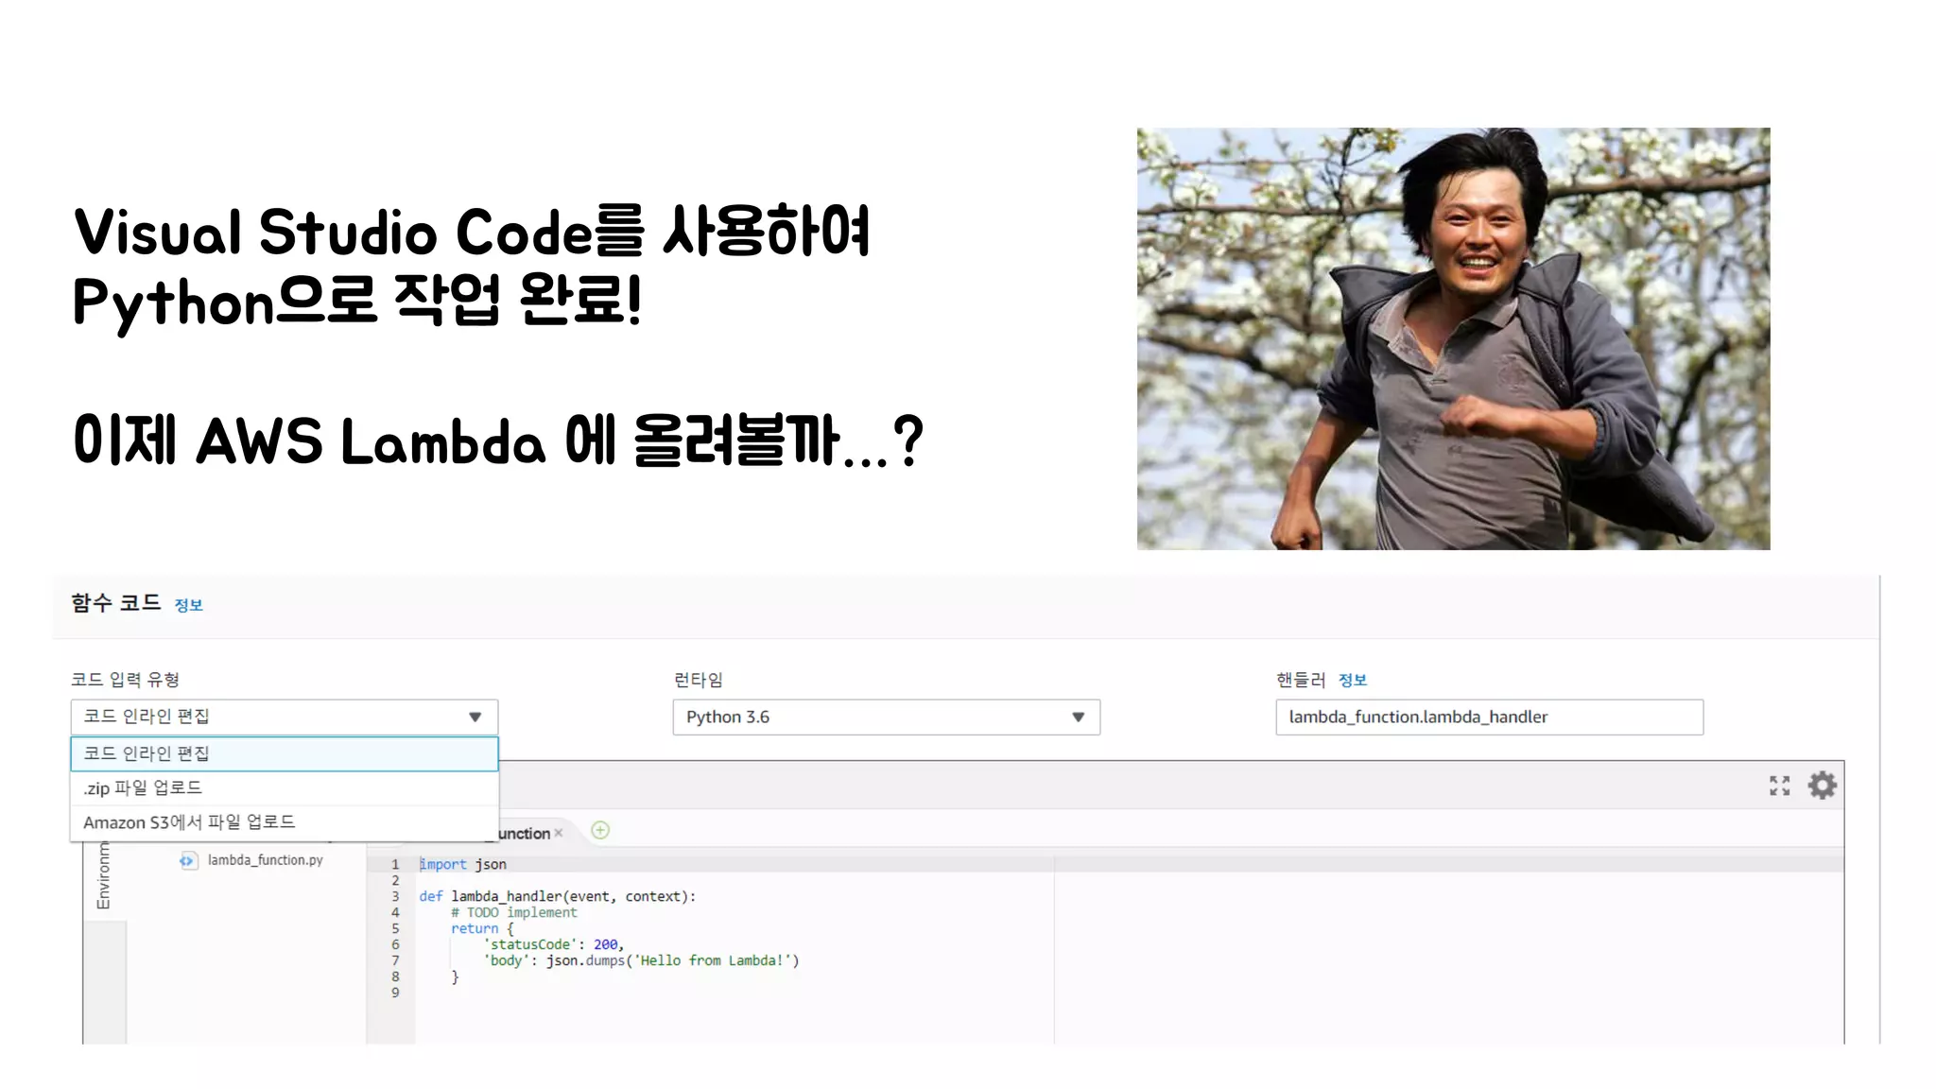Open lambda_function.py in file tree

[265, 860]
